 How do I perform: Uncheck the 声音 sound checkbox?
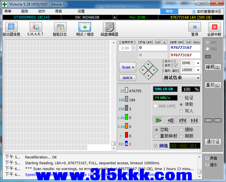[x=207, y=158]
